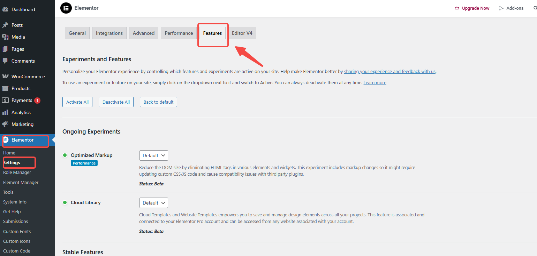This screenshot has width=537, height=256.
Task: Click the Back to default button
Action: point(158,102)
